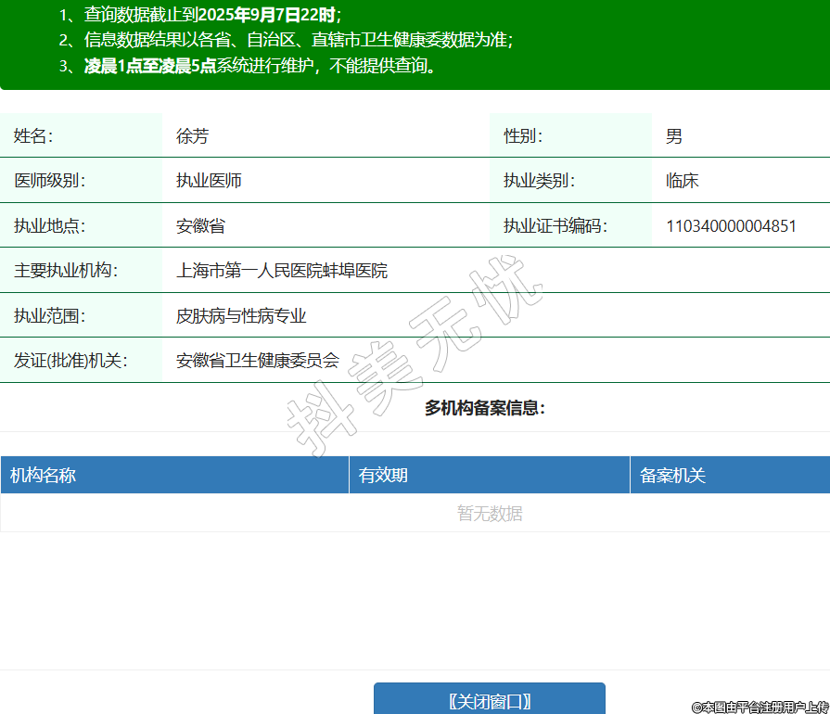Click the 执业证书编码 field label
Image resolution: width=830 pixels, height=714 pixels.
(x=555, y=226)
